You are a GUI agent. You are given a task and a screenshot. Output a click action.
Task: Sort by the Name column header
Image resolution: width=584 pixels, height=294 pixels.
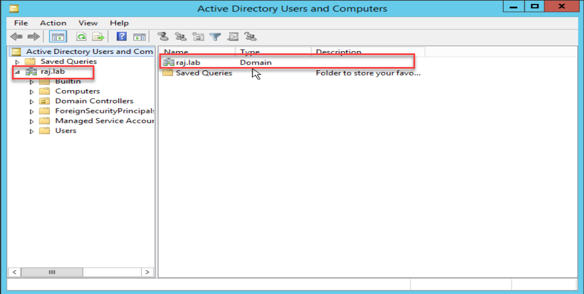[197, 52]
